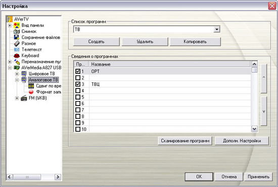Click tree horizontal scrollbar right arrow
Viewport: 278px width, 187px height.
58,177
